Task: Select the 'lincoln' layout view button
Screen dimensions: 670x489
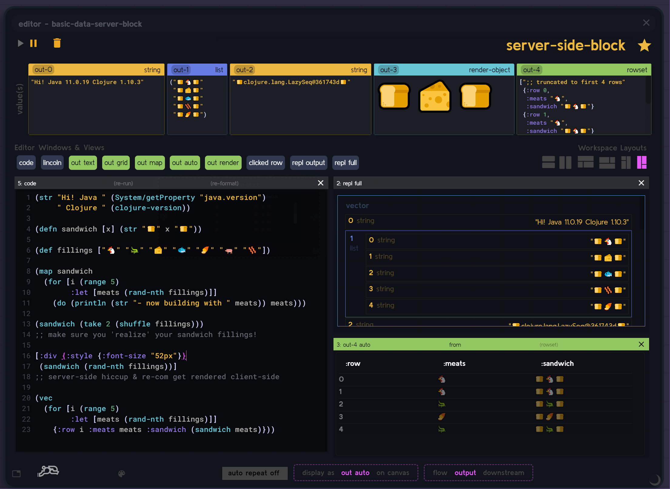Action: click(52, 162)
